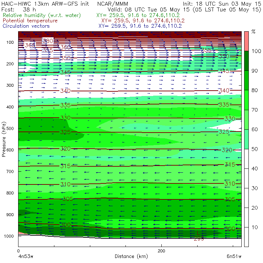263x263 pixels.
Task: Click the colorbar '70' value label
Action: (x=255, y=110)
